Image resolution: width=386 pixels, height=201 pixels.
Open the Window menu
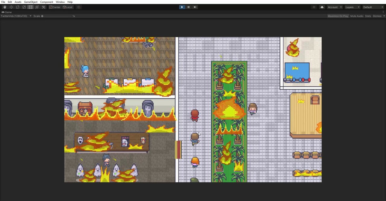[x=60, y=2]
